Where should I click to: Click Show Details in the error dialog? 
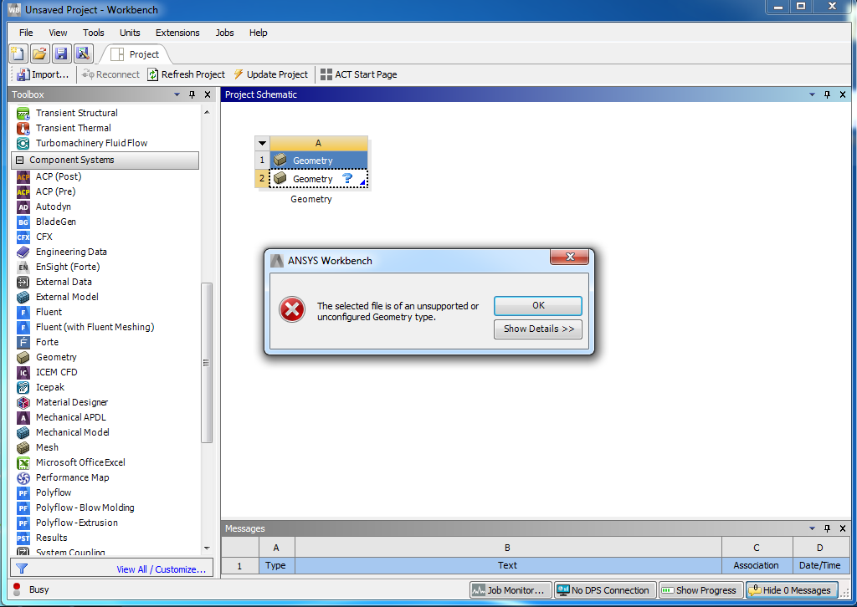[x=538, y=329]
